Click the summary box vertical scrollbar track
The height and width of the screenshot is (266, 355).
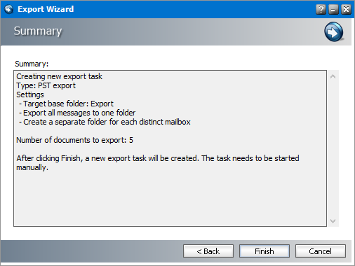[x=333, y=148]
